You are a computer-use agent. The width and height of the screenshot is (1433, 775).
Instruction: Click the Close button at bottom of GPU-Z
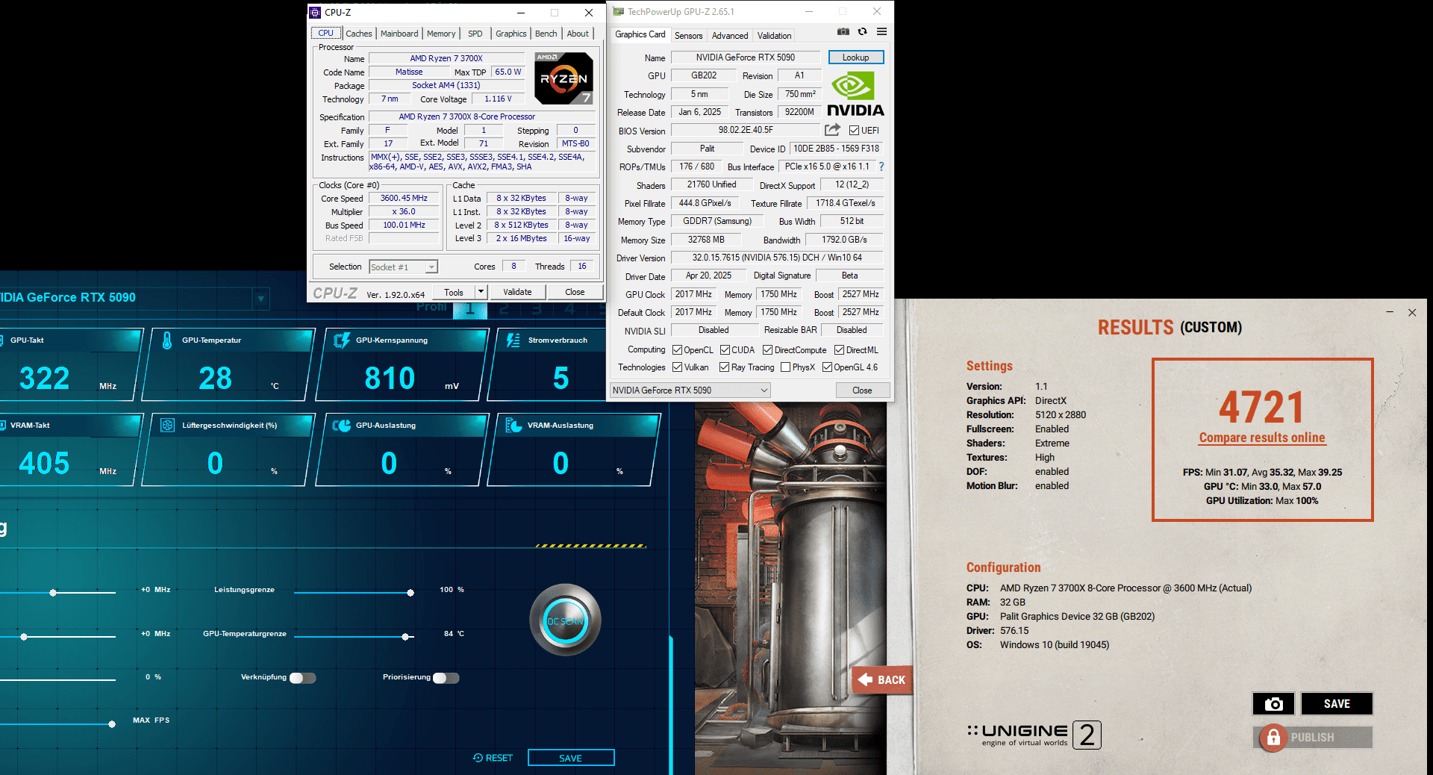(x=862, y=390)
